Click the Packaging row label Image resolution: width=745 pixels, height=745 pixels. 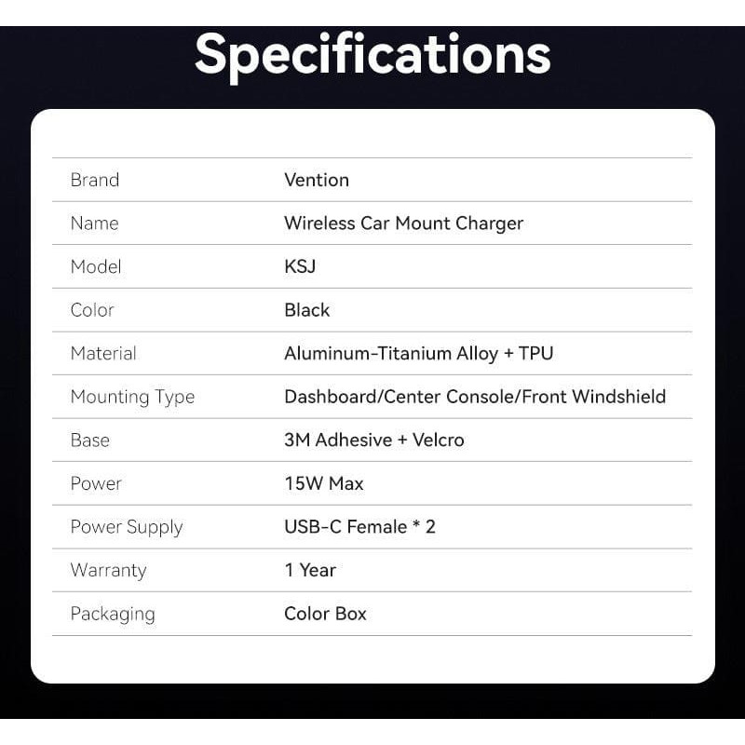[113, 614]
